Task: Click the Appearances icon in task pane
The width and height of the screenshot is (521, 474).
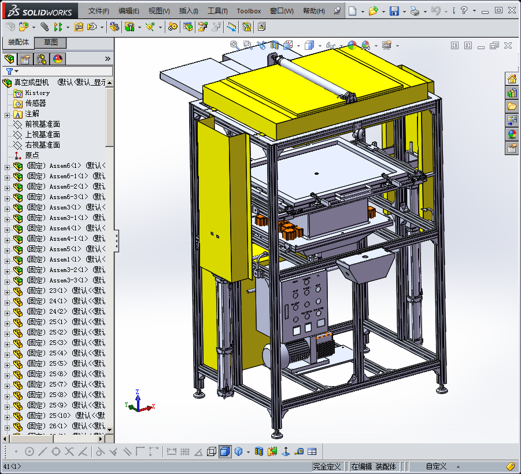Action: 512,134
